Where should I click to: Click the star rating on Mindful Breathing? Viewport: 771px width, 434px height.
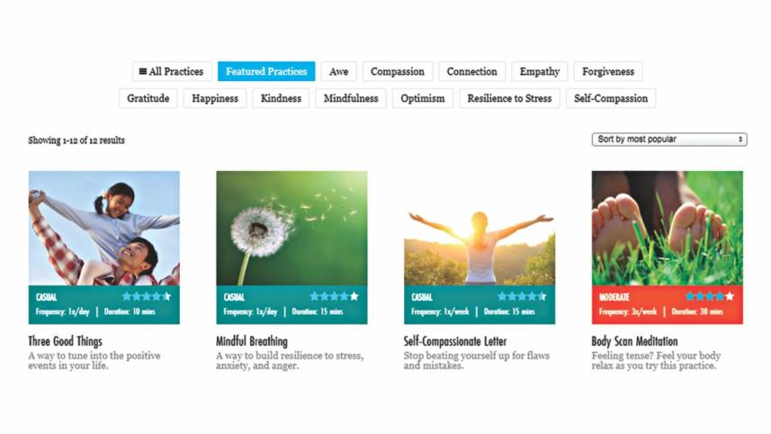[x=335, y=296]
